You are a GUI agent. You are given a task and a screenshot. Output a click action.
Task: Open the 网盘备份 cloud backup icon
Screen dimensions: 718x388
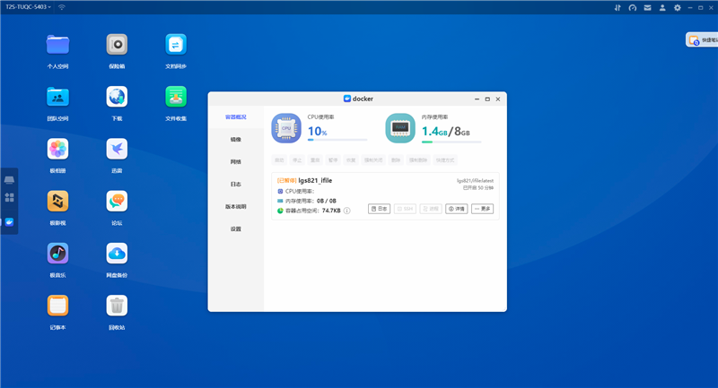pyautogui.click(x=117, y=254)
